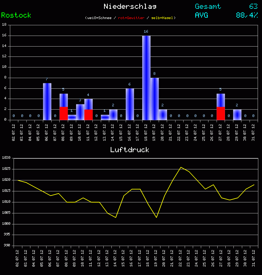Select the red segment of the 11.07.12 bar

[x=88, y=115]
